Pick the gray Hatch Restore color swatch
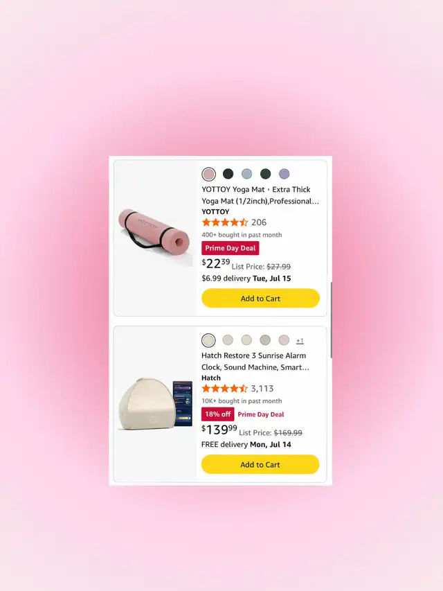 tap(265, 340)
